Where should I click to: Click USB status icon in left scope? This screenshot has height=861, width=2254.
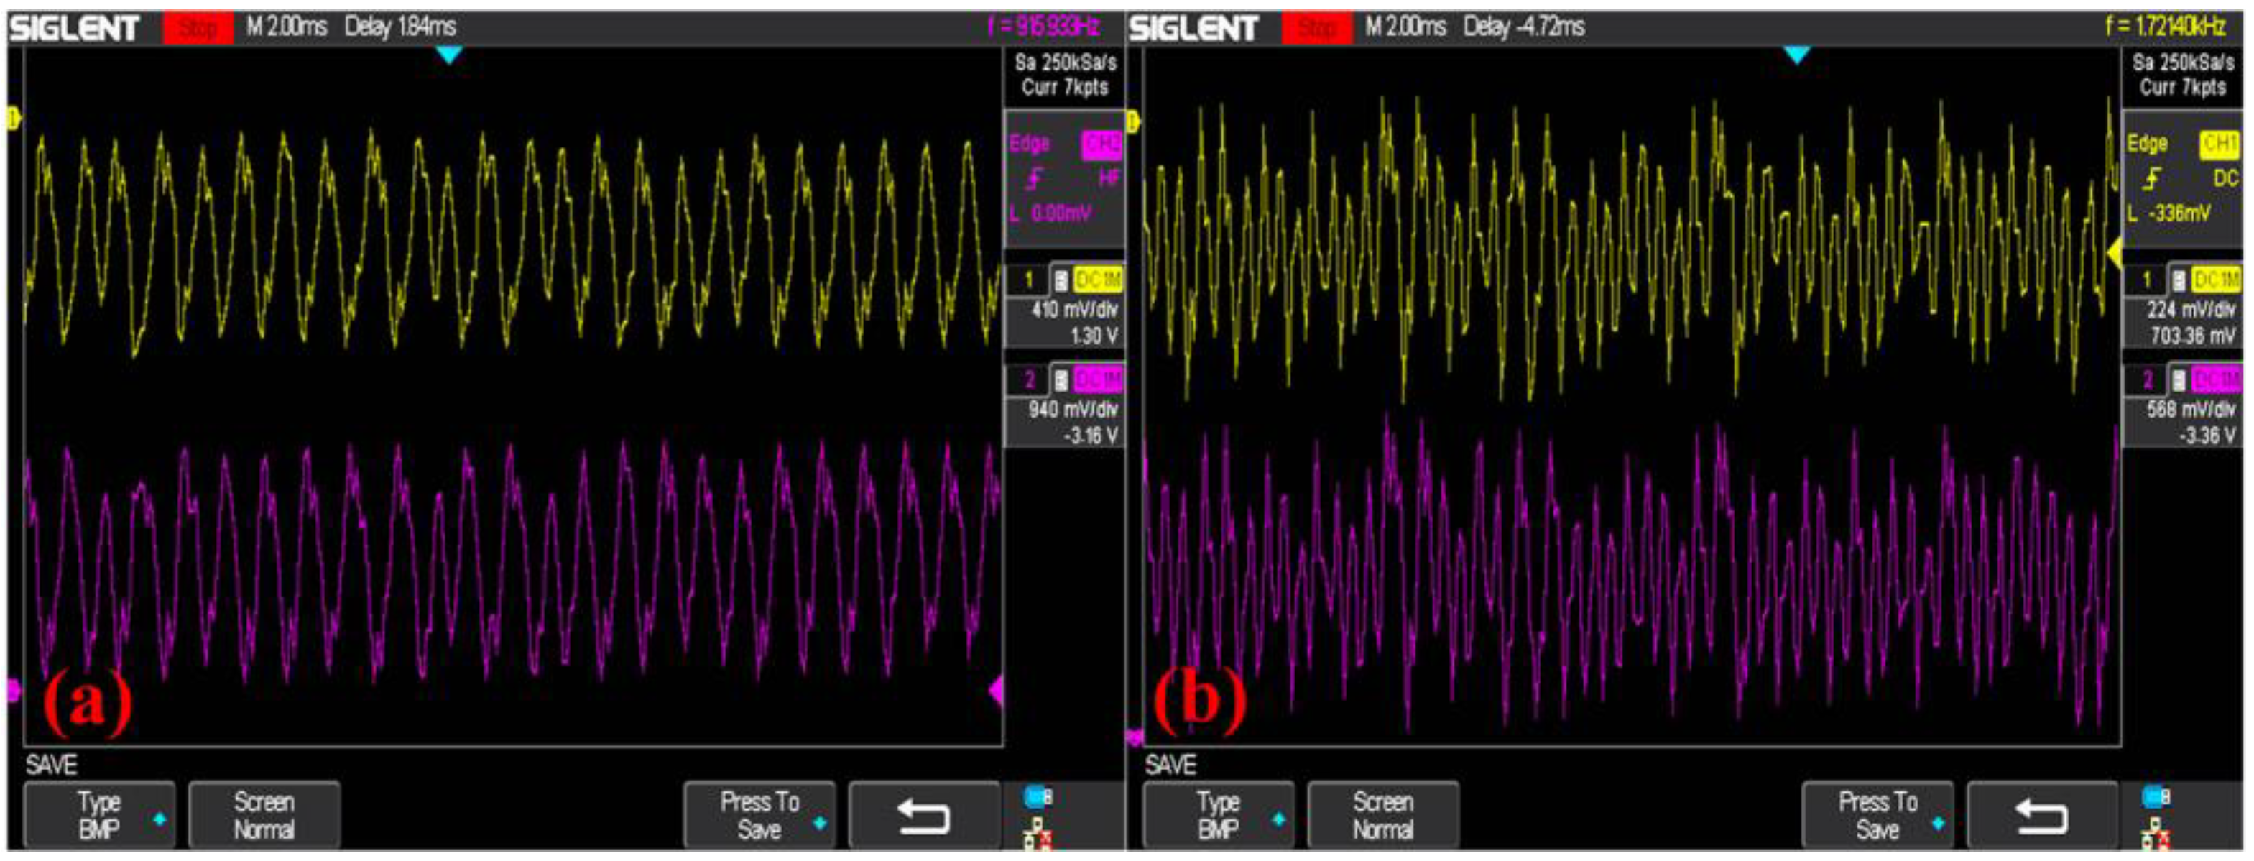tap(1038, 797)
